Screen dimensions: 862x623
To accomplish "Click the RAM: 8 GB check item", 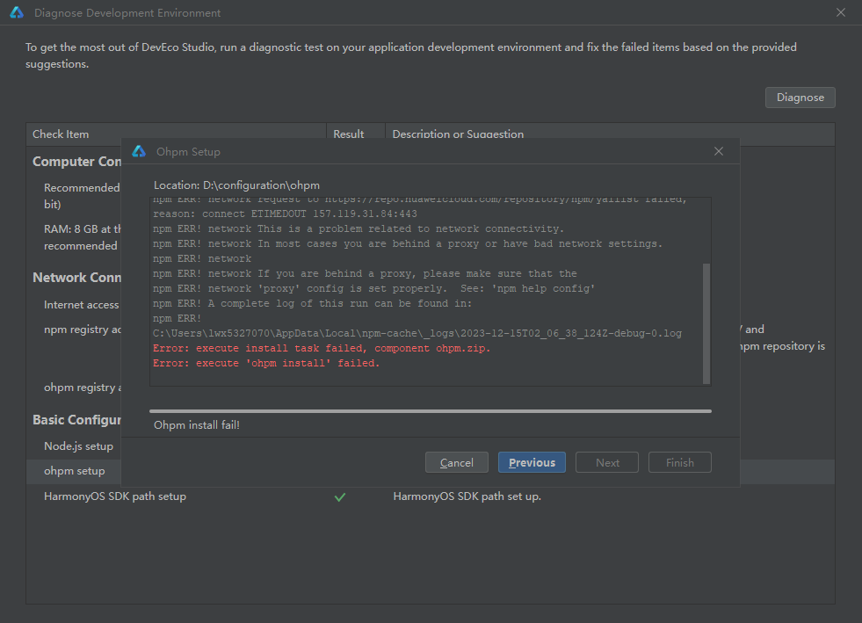I will click(83, 237).
